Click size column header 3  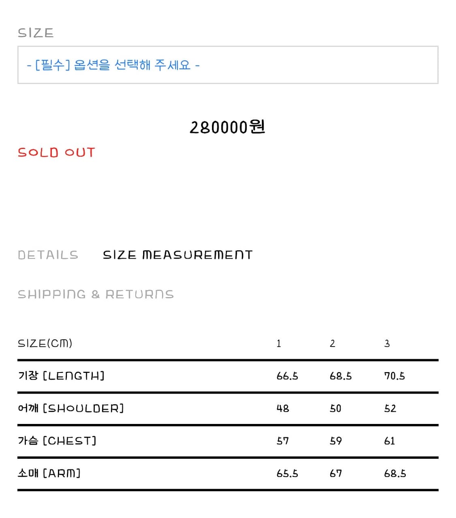[387, 344]
